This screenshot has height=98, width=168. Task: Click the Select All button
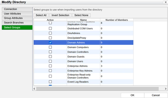point(41,15)
